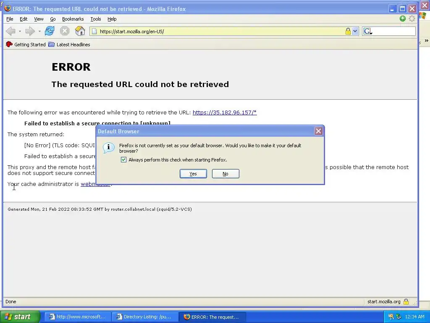The image size is (430, 323).
Task: Open the Bookmarks menu
Action: pyautogui.click(x=73, y=19)
